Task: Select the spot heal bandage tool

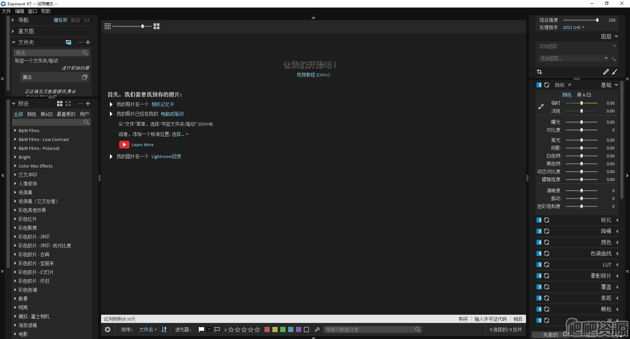Action: [606, 72]
